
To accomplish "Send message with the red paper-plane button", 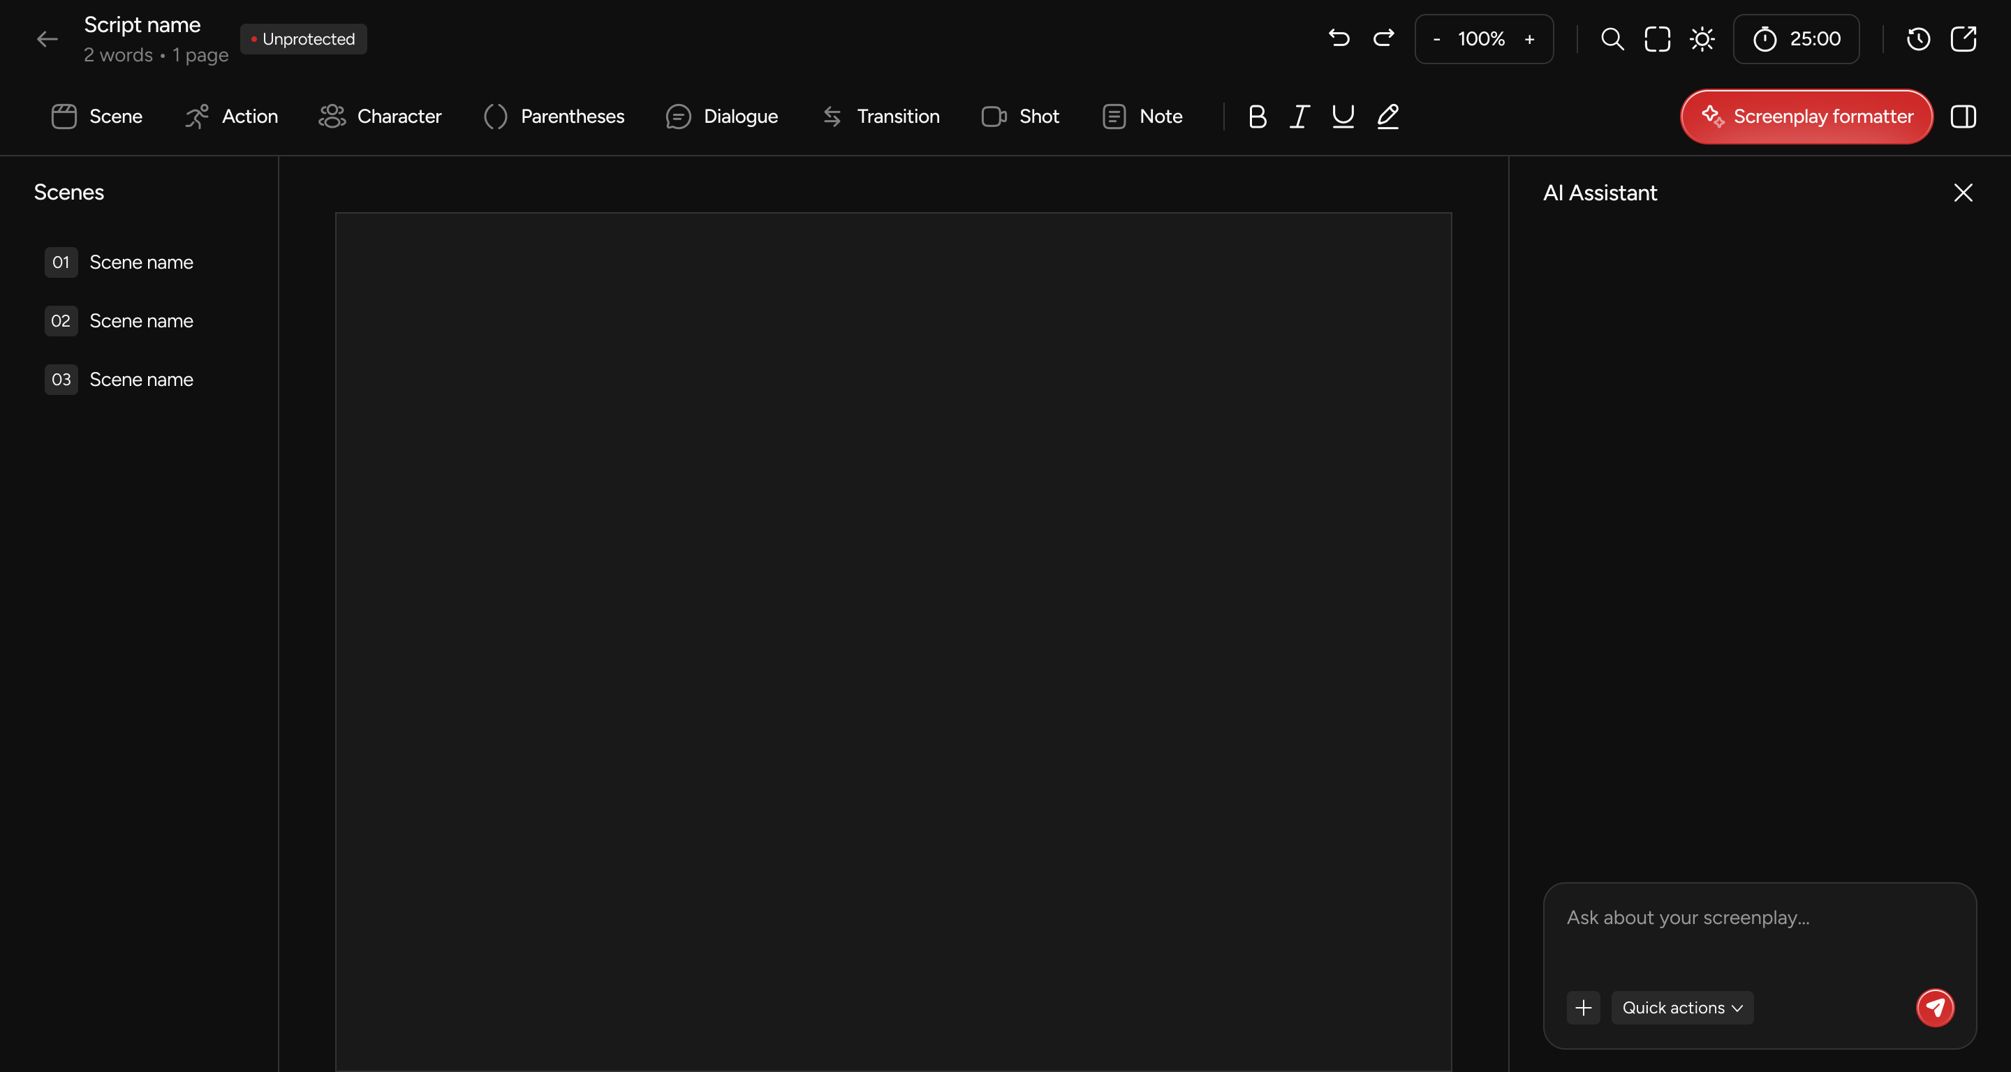I will [x=1936, y=1008].
